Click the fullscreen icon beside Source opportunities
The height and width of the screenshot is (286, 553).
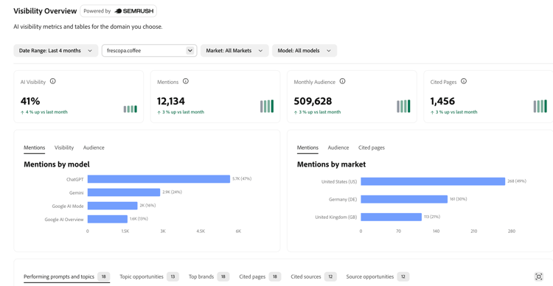click(x=538, y=276)
